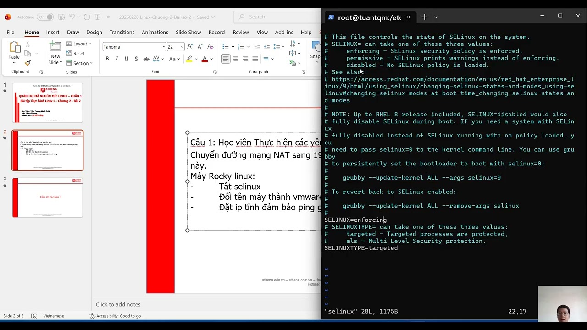Image resolution: width=587 pixels, height=330 pixels.
Task: Apply red font color
Action: [205, 59]
